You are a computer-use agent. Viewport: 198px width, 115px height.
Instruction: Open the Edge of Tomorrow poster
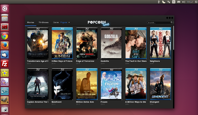[87, 43]
